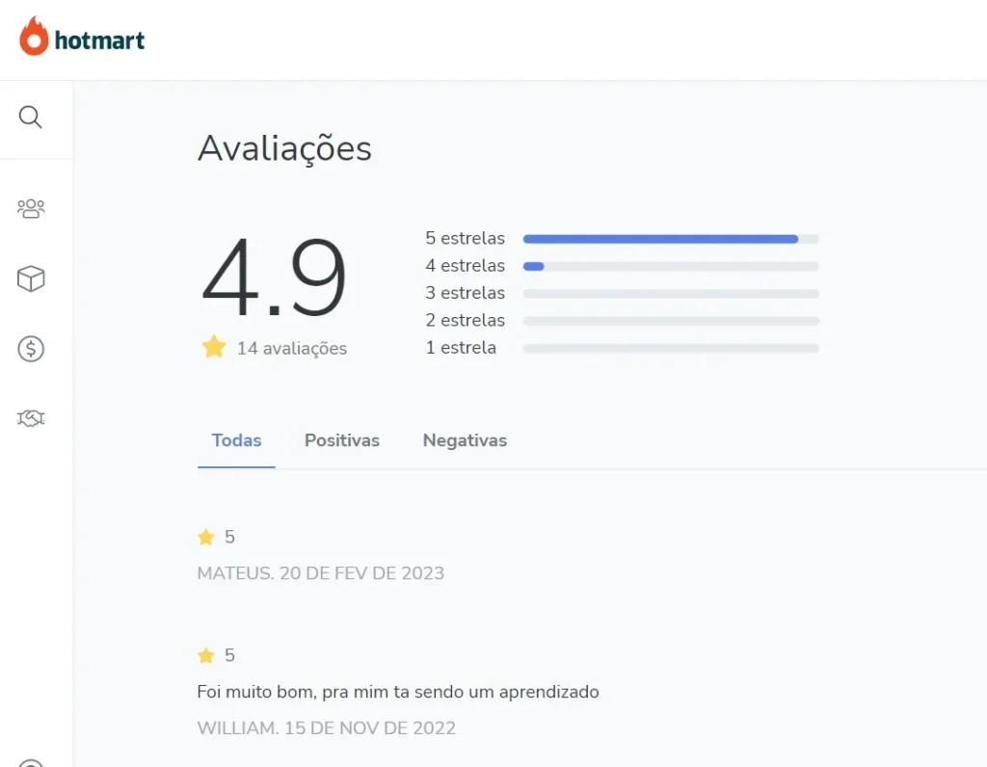Click the 4 estrelas label
The height and width of the screenshot is (767, 987).
tap(466, 266)
